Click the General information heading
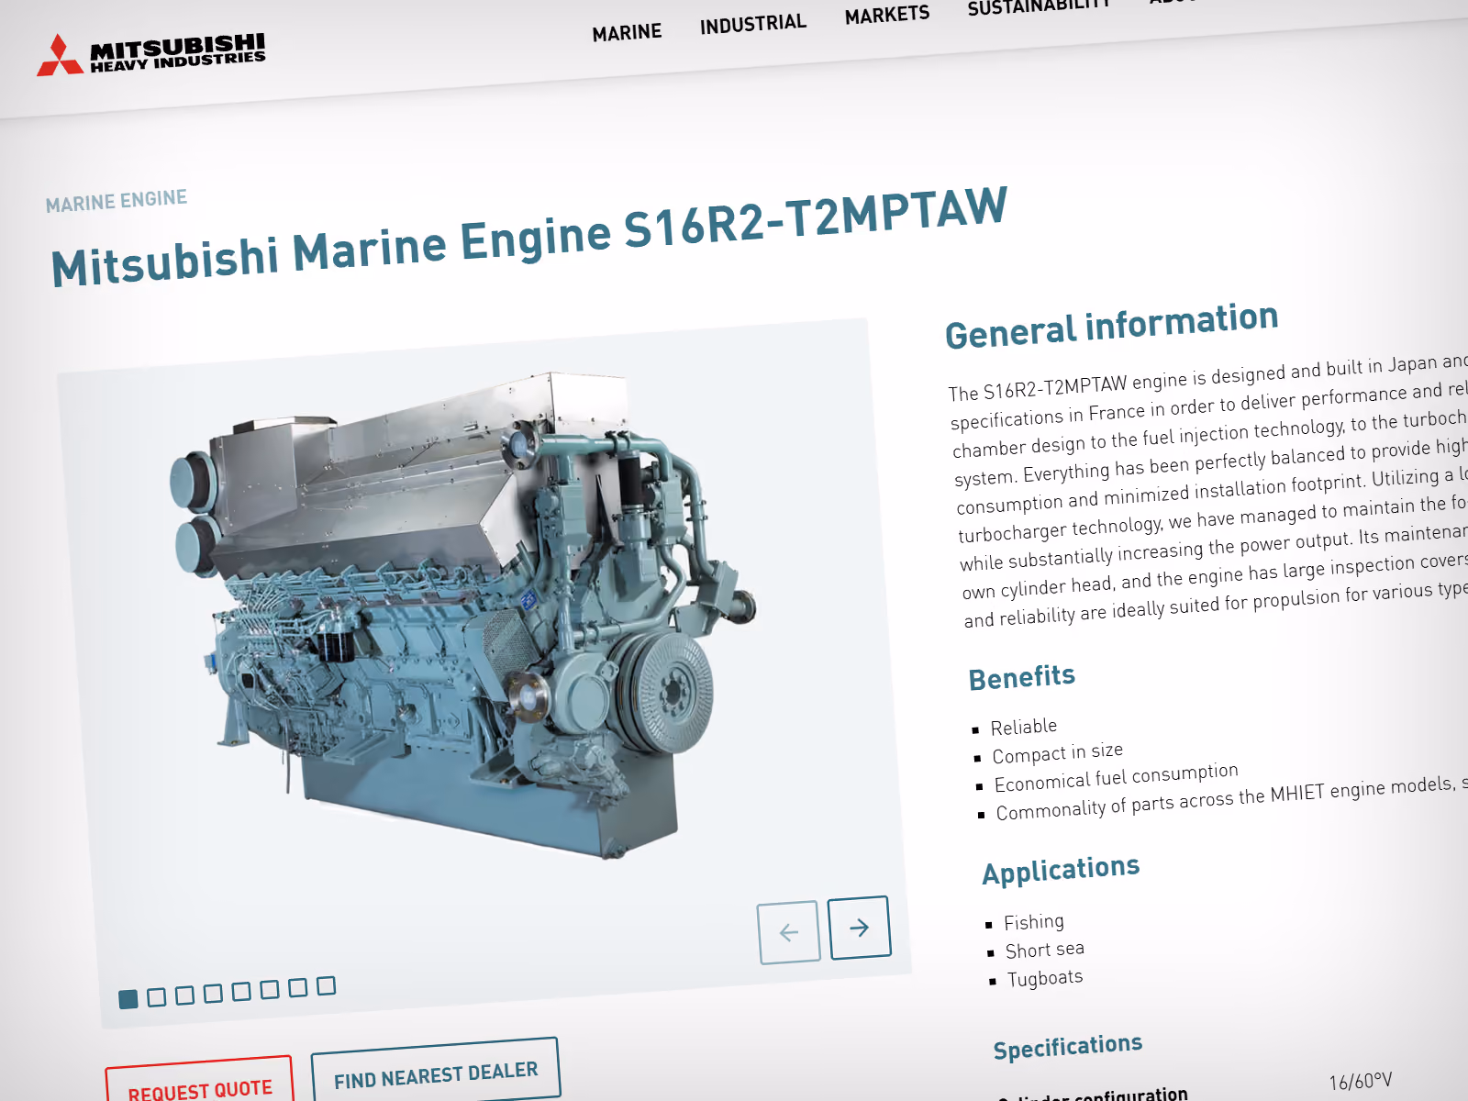 [1112, 326]
